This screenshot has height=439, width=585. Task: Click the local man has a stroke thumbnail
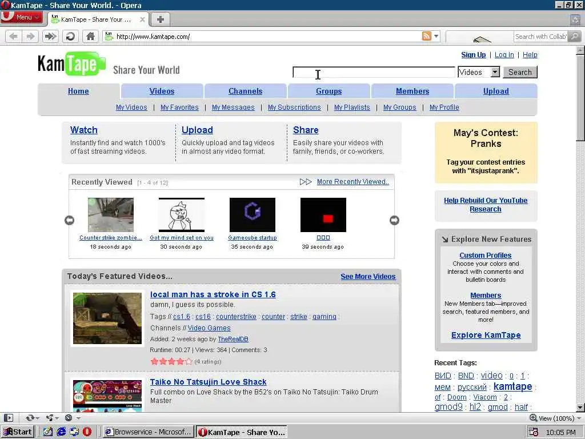click(x=107, y=318)
